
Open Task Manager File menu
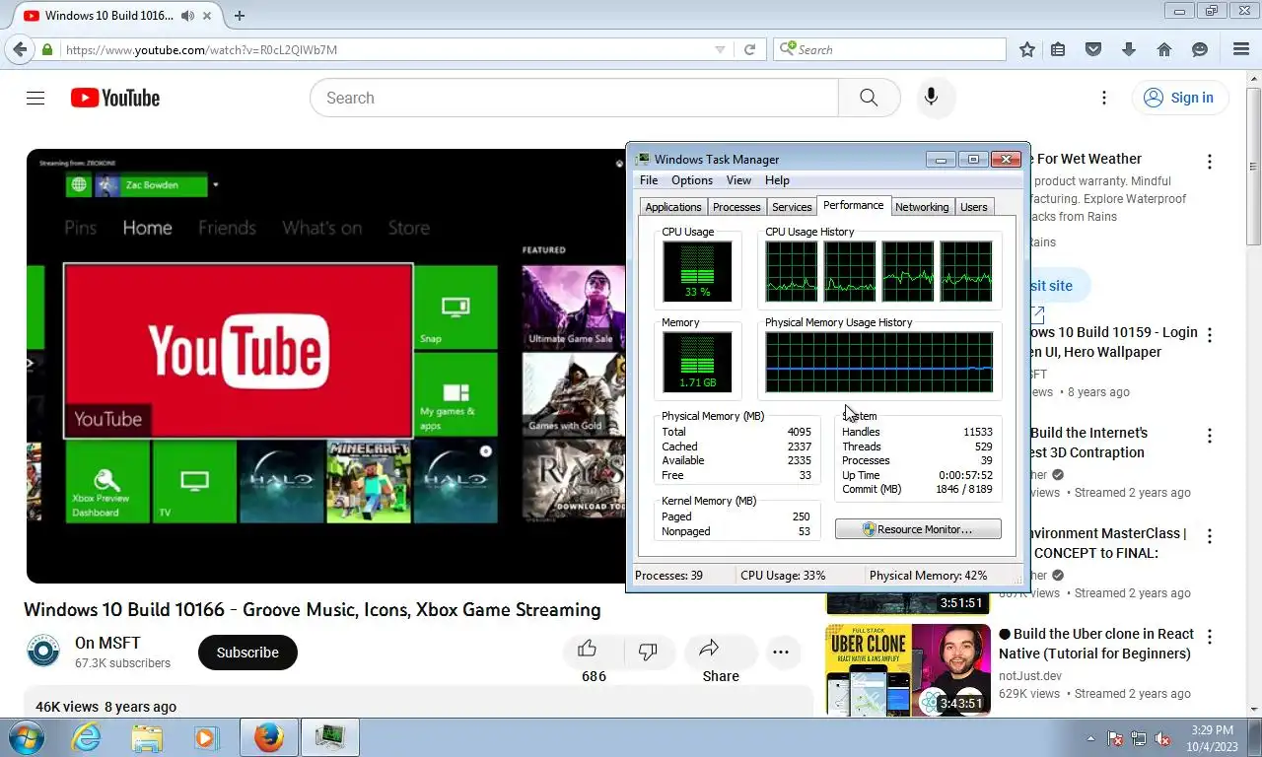tap(649, 180)
